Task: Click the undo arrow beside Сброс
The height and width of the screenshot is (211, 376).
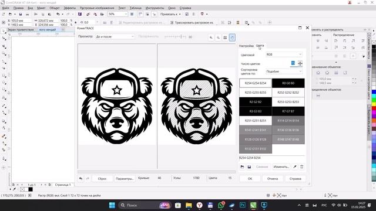Action: click(80, 178)
